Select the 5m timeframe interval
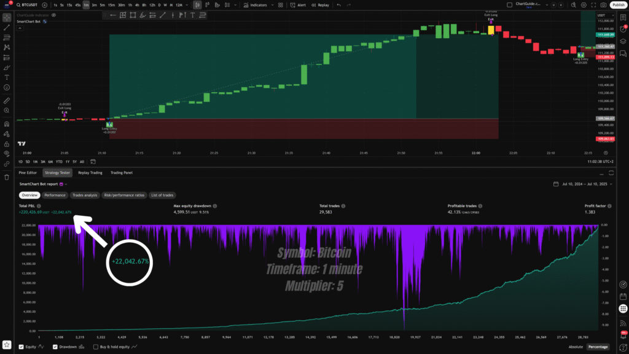629x354 pixels. coord(103,5)
